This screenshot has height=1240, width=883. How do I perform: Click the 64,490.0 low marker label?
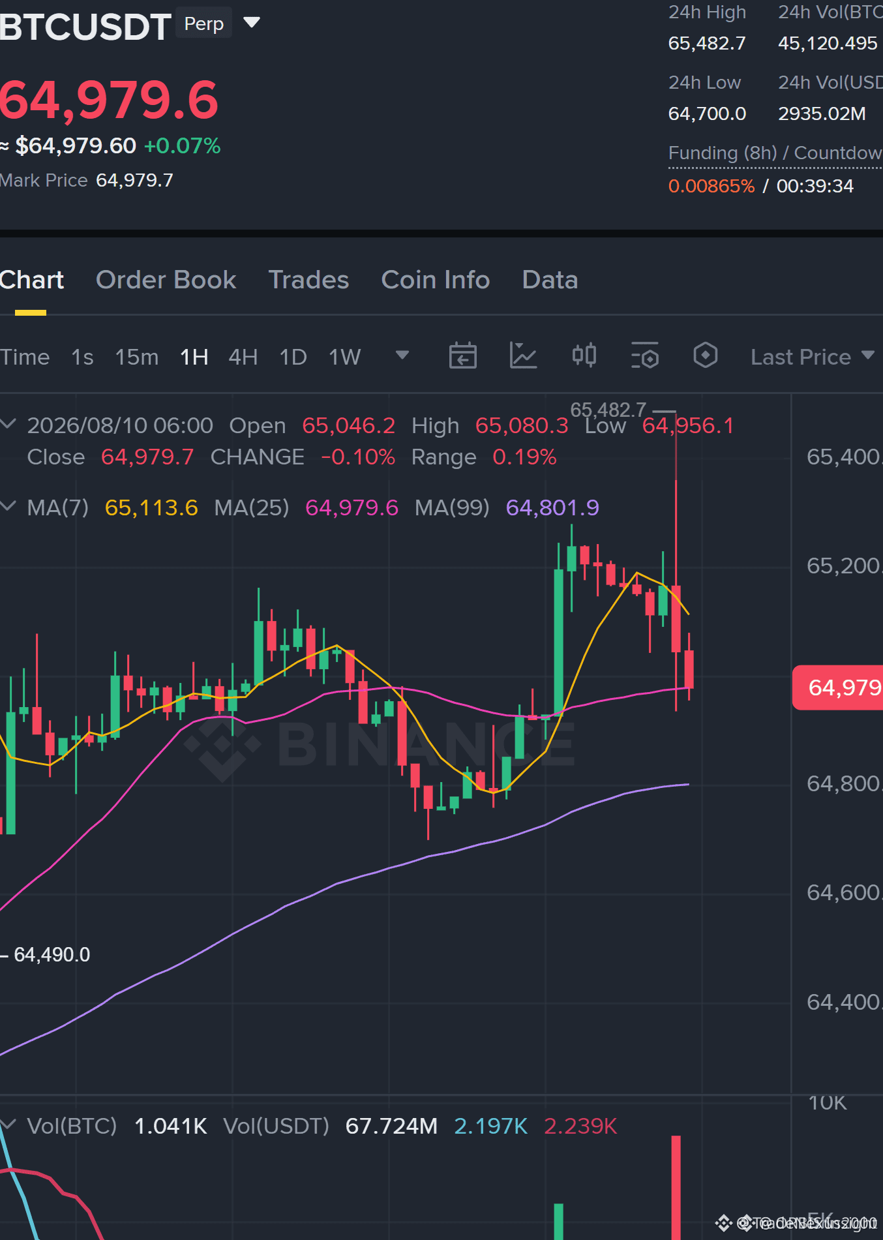click(52, 954)
